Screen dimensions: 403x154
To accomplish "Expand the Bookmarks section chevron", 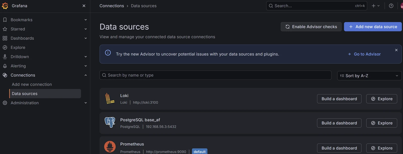I will pos(86,20).
